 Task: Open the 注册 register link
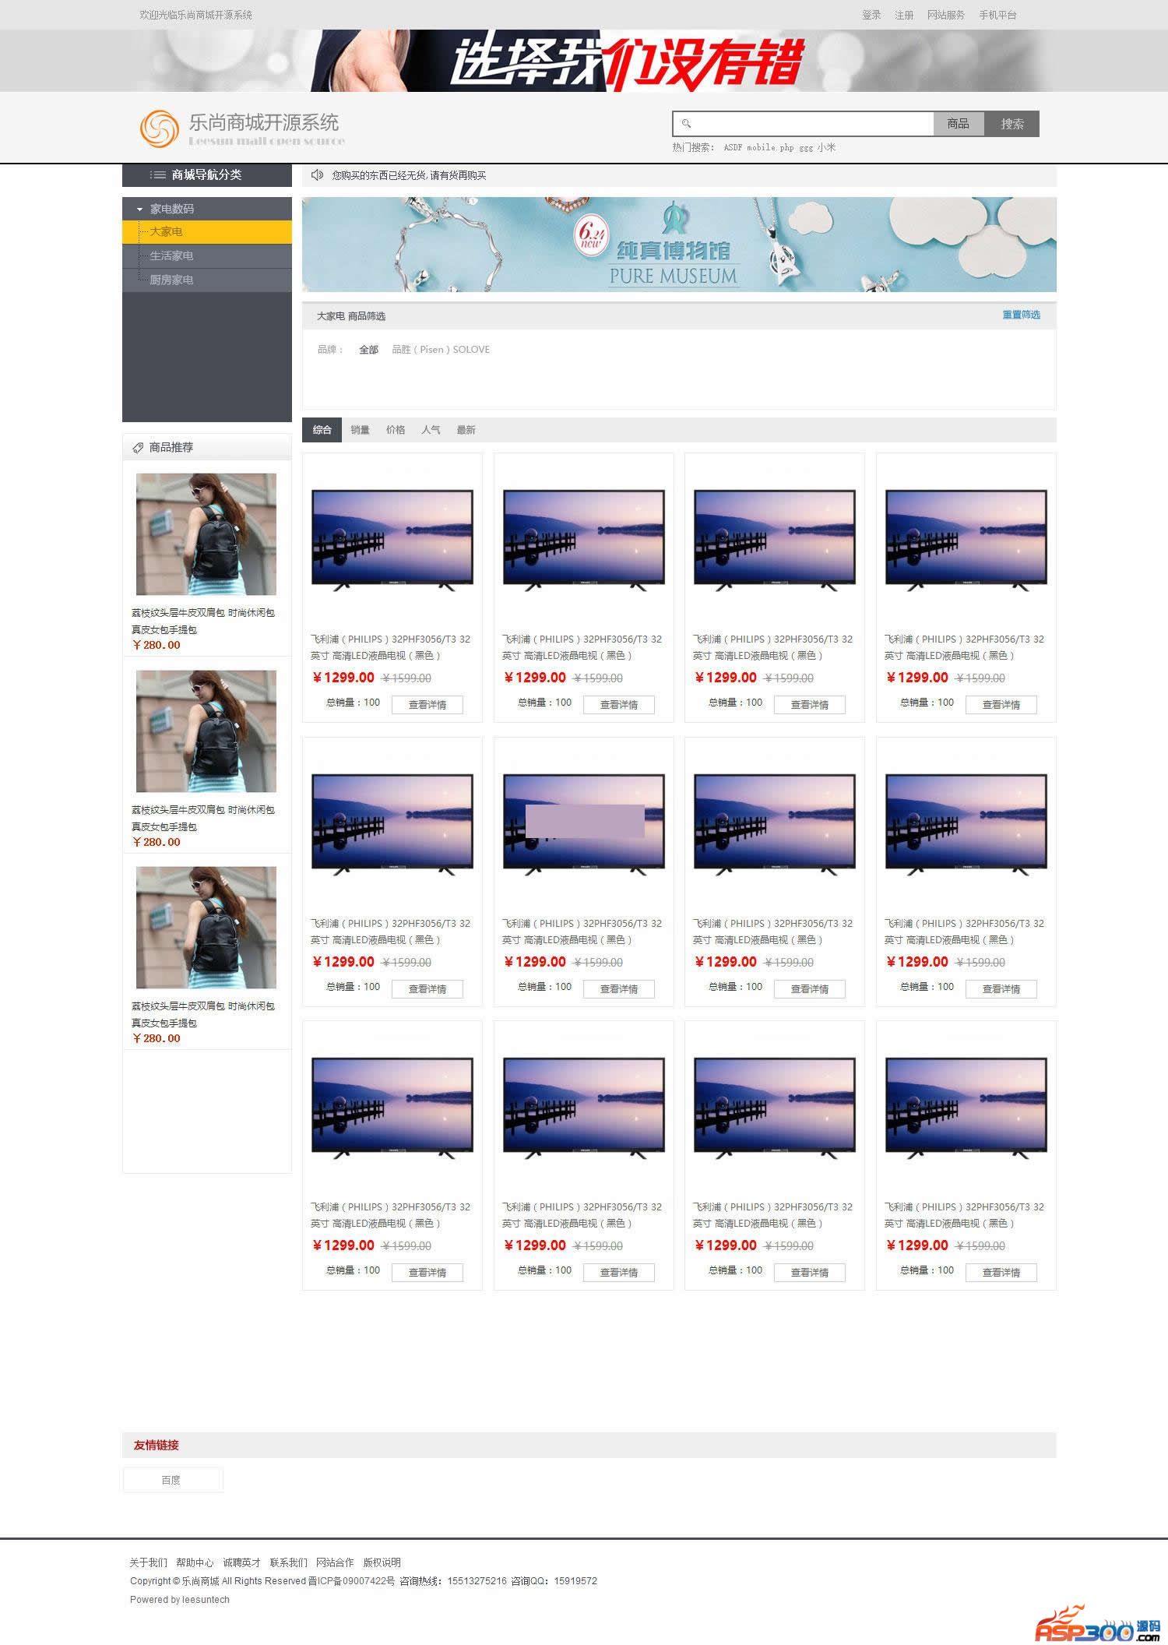[904, 15]
